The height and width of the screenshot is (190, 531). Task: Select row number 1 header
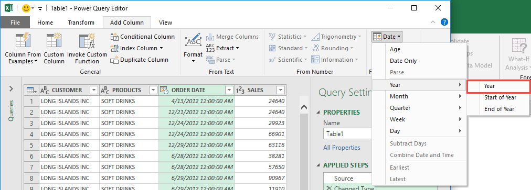(x=32, y=101)
